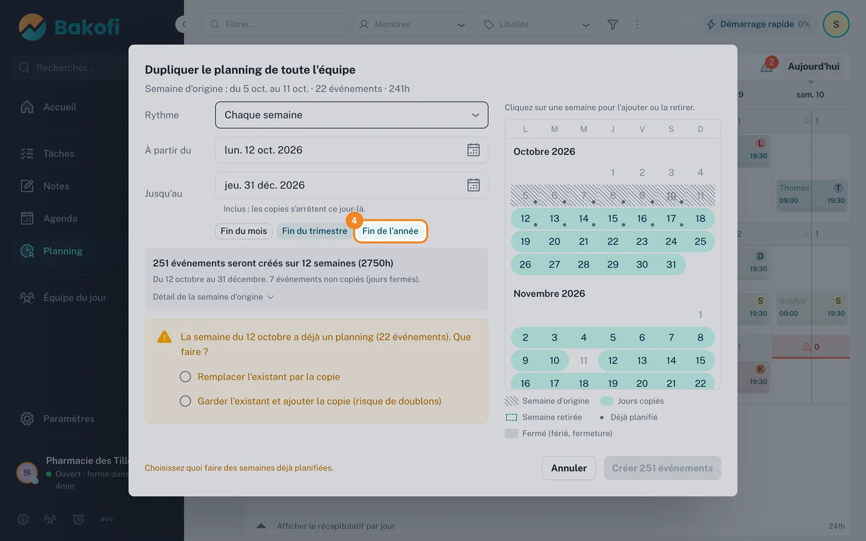Choose Fin du mois shortcut
The height and width of the screenshot is (541, 866).
tap(244, 231)
